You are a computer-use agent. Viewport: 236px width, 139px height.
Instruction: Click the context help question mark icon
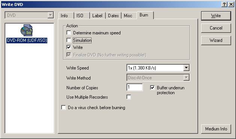(x=224, y=4)
